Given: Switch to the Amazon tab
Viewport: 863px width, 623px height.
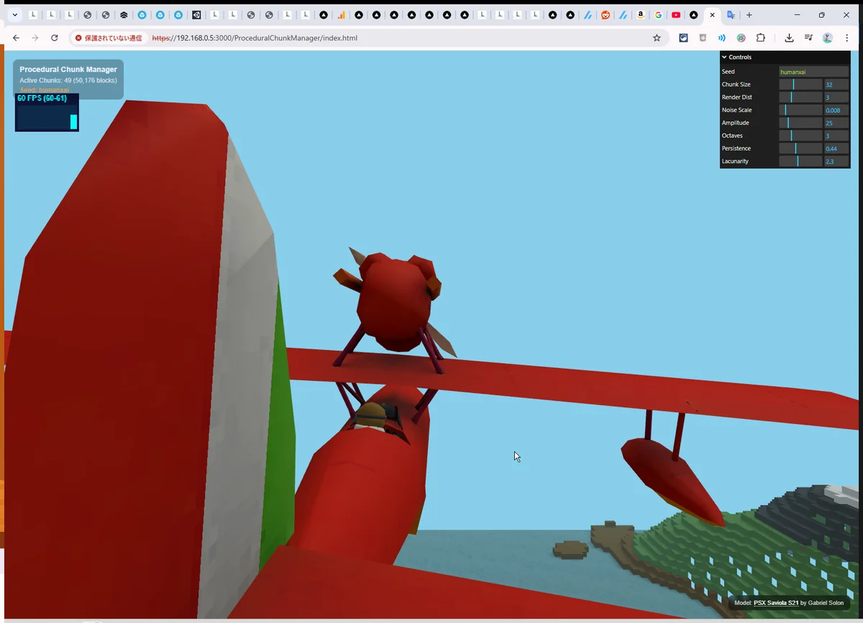Looking at the screenshot, I should pos(640,15).
